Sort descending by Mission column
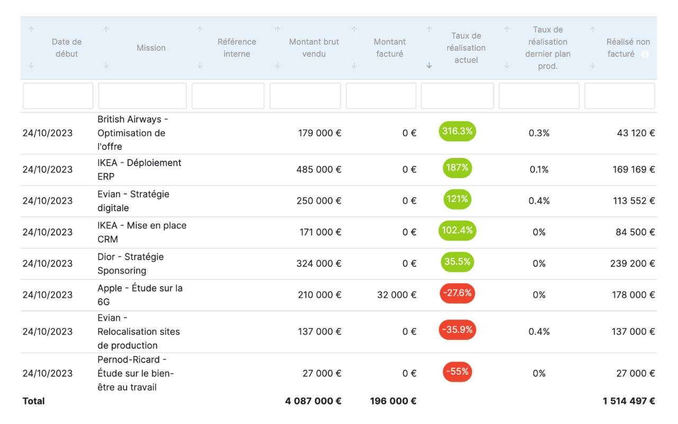Viewport: 678px width, 424px height. click(106, 66)
